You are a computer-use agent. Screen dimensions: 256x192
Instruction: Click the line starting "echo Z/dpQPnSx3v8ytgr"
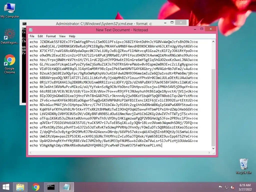[x=114, y=132]
